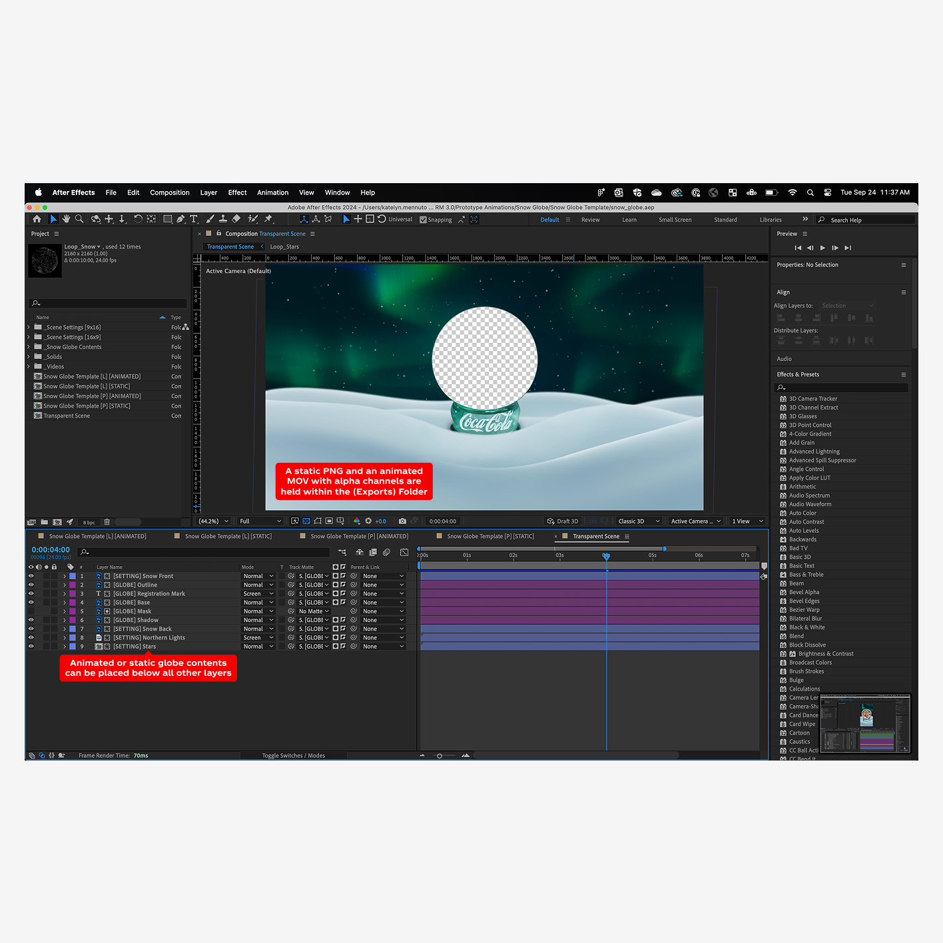The width and height of the screenshot is (943, 943).
Task: Select the Hand tool
Action: (x=66, y=219)
